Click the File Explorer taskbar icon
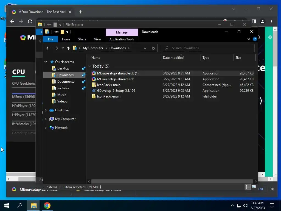Screen dimensions: 281x211 tap(33, 206)
